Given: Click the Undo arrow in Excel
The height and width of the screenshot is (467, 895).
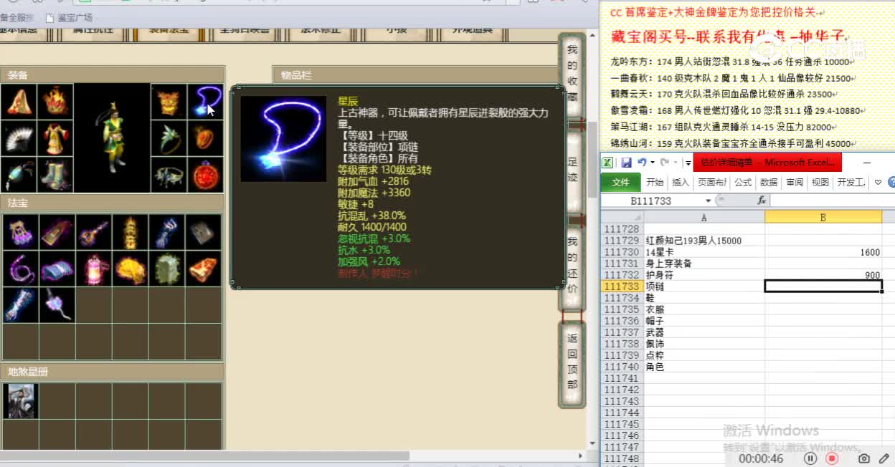Looking at the screenshot, I should pyautogui.click(x=642, y=163).
